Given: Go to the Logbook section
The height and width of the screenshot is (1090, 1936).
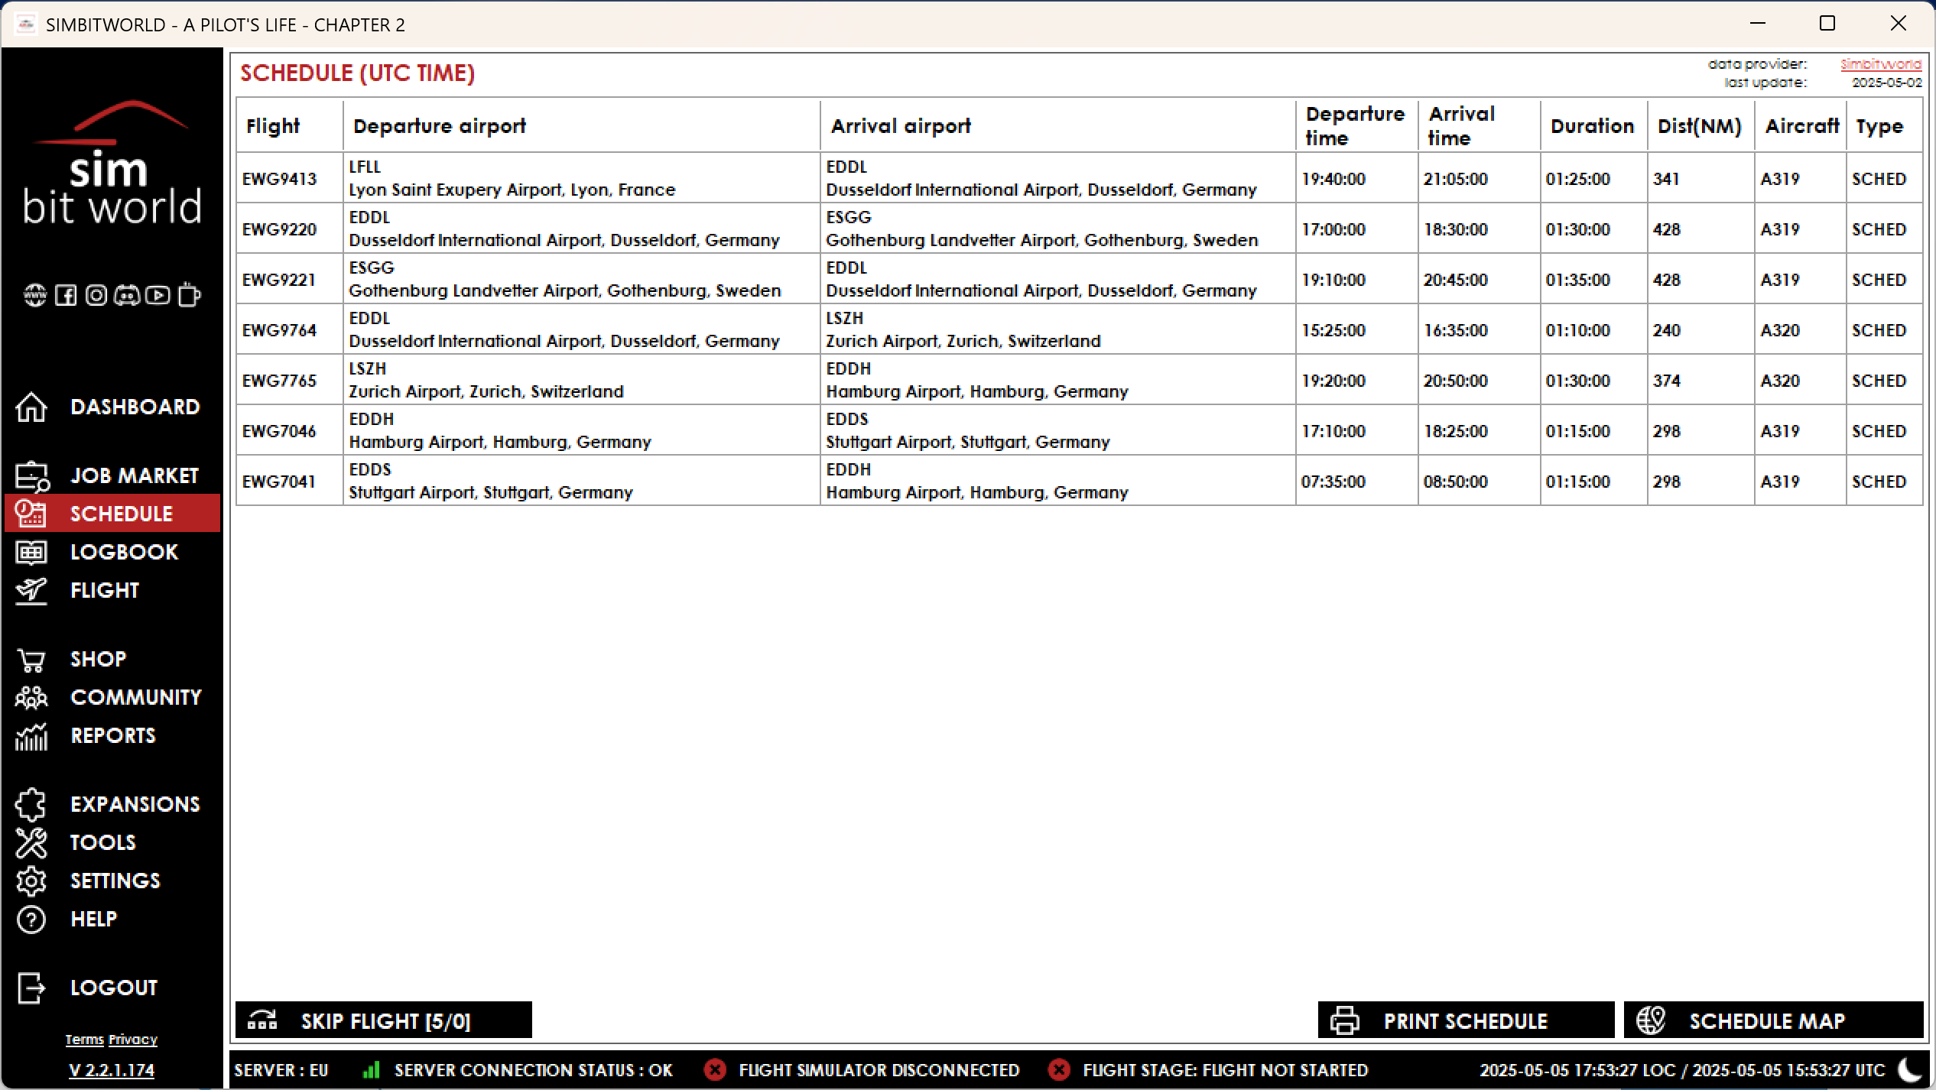Looking at the screenshot, I should coord(124,552).
